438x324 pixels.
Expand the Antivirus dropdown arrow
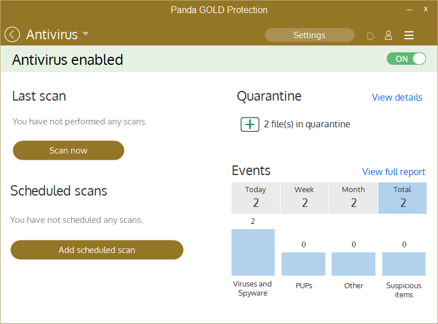86,34
